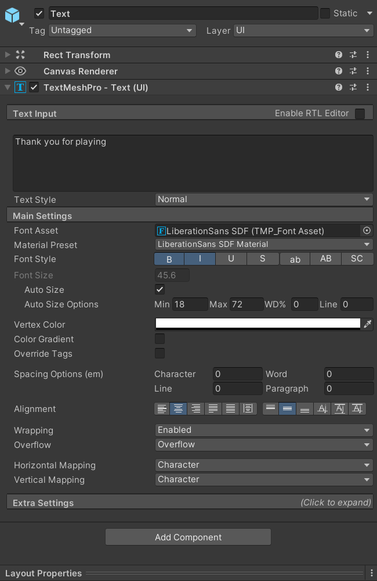Enable Color Gradient checkbox
377x581 pixels.
[160, 339]
